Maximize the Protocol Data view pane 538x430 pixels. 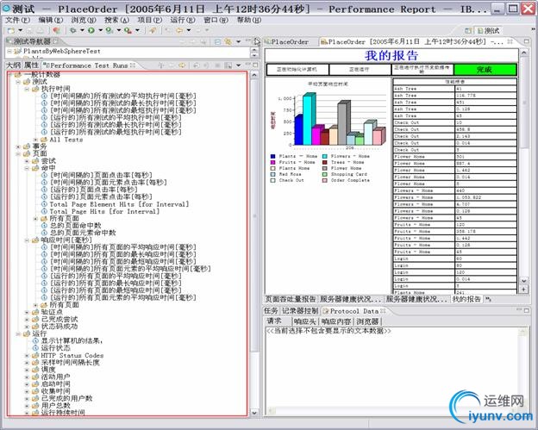tap(527, 310)
